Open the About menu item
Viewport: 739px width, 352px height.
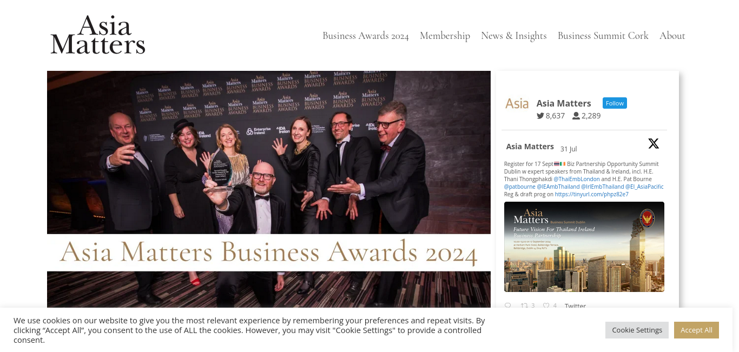pos(672,36)
